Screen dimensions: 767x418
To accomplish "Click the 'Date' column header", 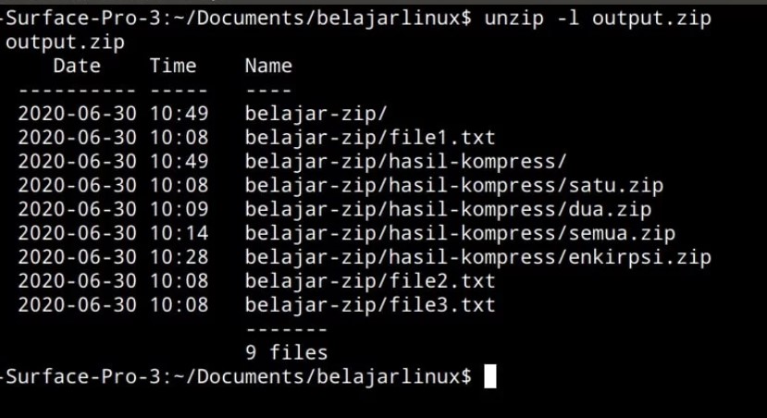I will [77, 66].
